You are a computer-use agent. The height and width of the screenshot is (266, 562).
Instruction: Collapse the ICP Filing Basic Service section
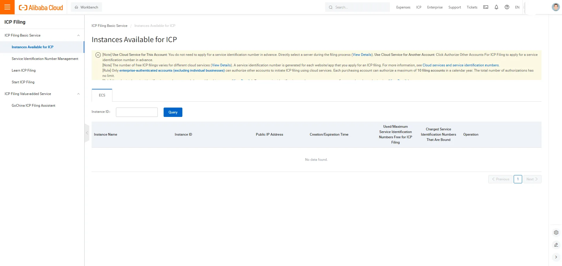(x=78, y=35)
